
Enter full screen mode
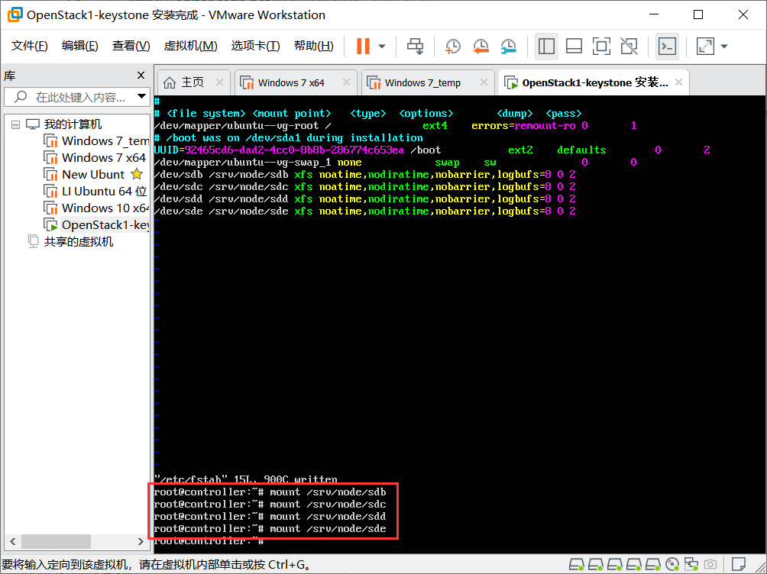coord(601,47)
